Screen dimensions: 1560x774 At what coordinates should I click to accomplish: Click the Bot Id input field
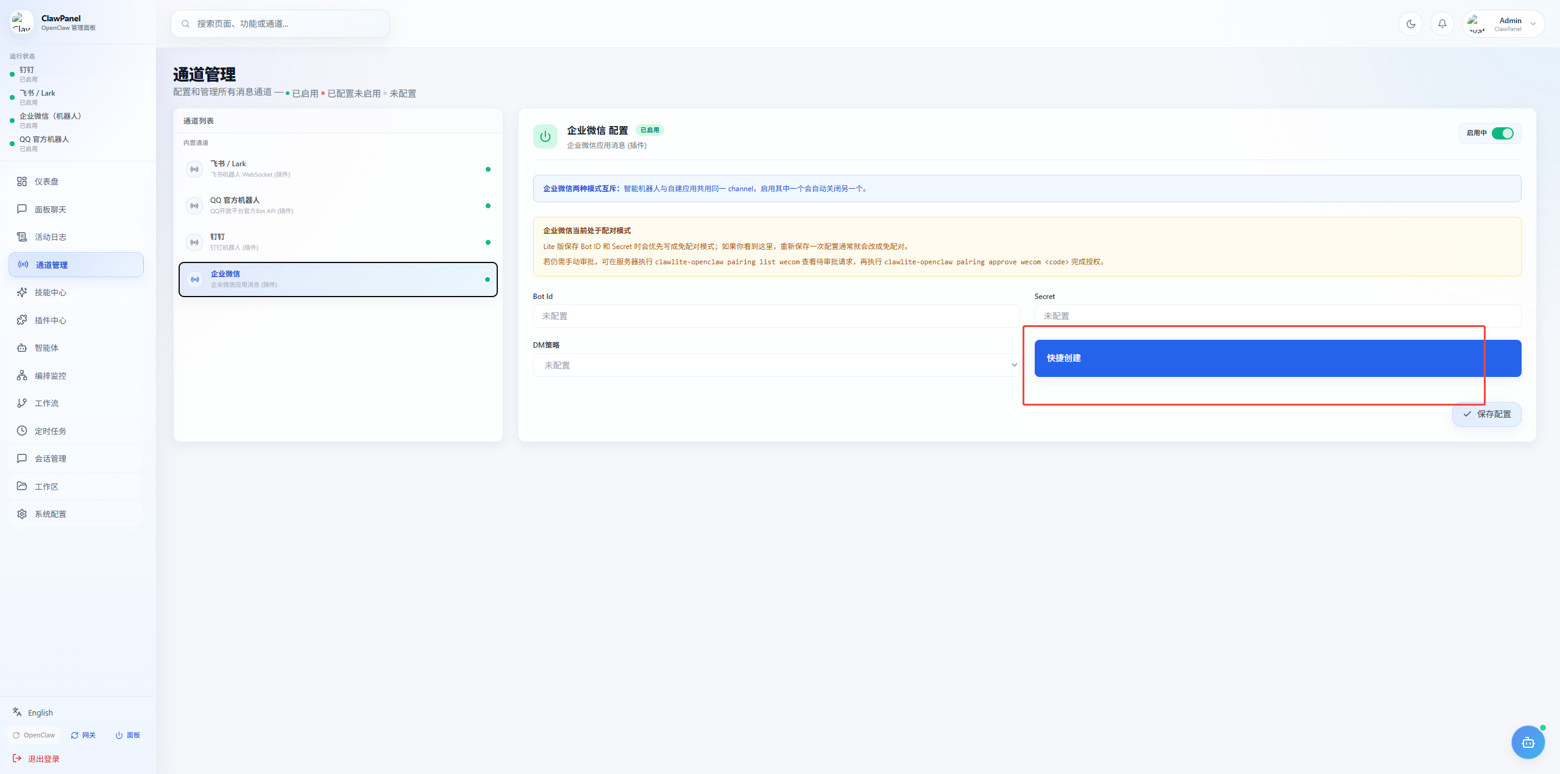pos(776,316)
